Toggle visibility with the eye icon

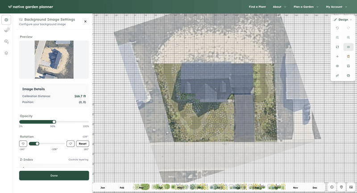(x=337, y=66)
